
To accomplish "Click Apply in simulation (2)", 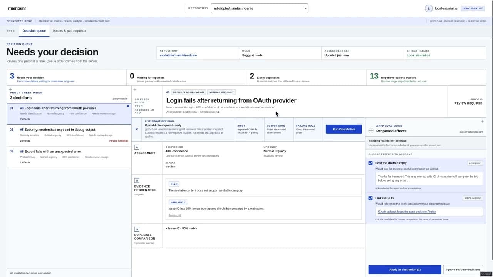I will coord(405,270).
